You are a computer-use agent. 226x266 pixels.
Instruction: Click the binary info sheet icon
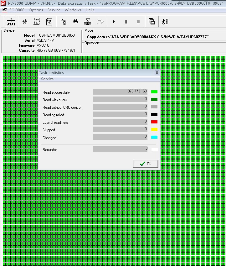(37, 22)
